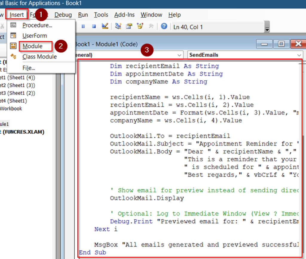The width and height of the screenshot is (306, 259).
Task: Toggle Design Mode icon in toolbar
Action: (105, 26)
